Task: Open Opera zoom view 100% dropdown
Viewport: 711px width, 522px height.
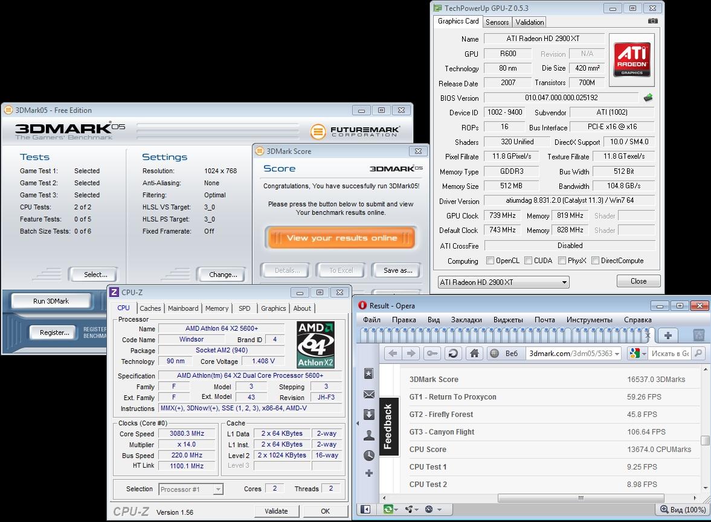Action: click(683, 509)
